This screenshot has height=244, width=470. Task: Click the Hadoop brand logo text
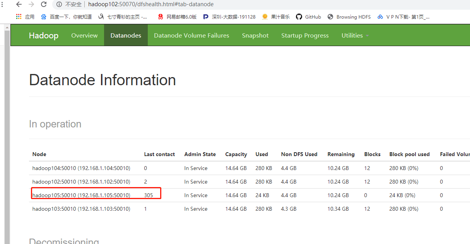(44, 35)
